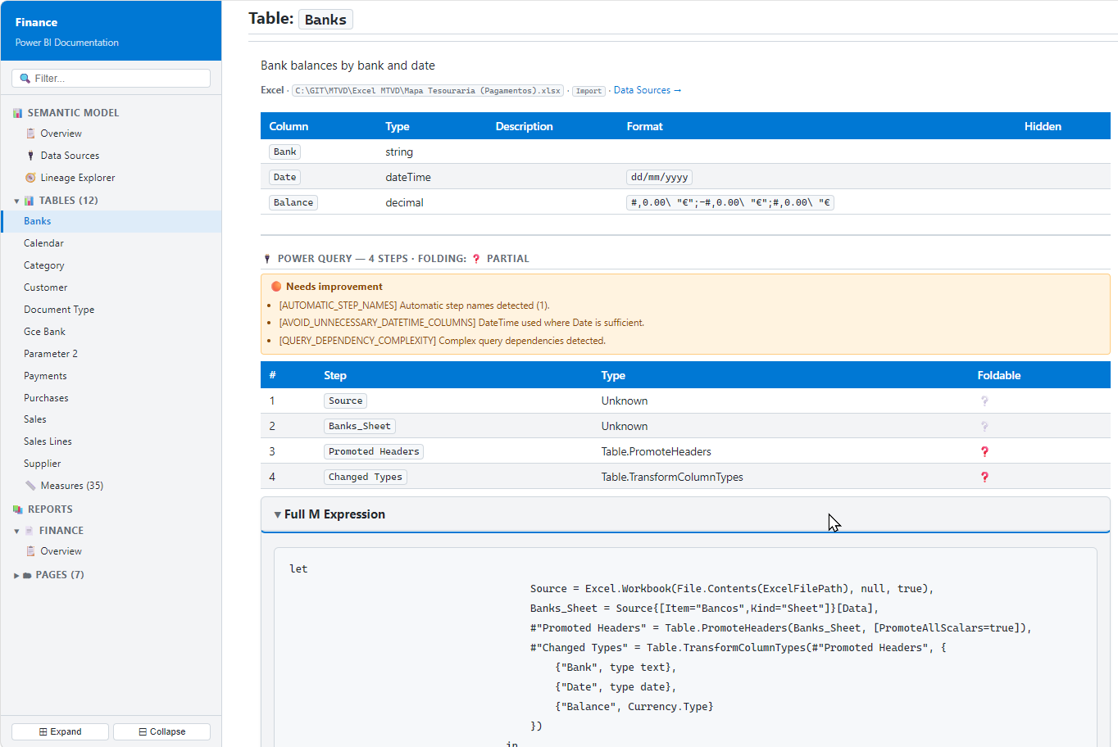Expand the Pages (7) tree node
Image resolution: width=1118 pixels, height=747 pixels.
16,575
